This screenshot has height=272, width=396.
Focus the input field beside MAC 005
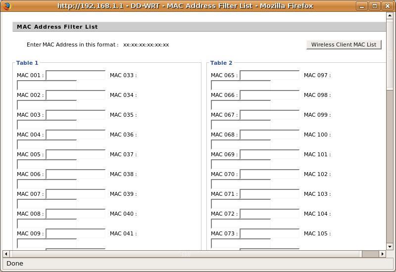pos(76,154)
